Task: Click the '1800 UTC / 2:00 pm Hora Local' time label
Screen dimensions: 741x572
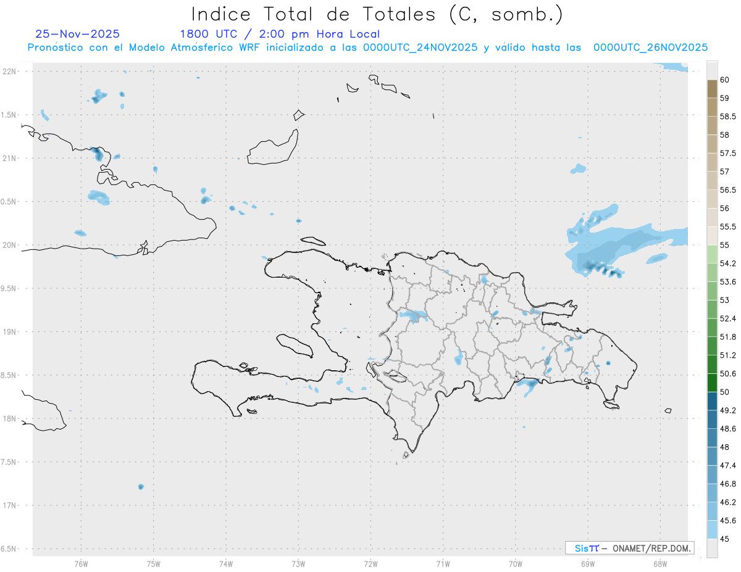Action: click(280, 35)
